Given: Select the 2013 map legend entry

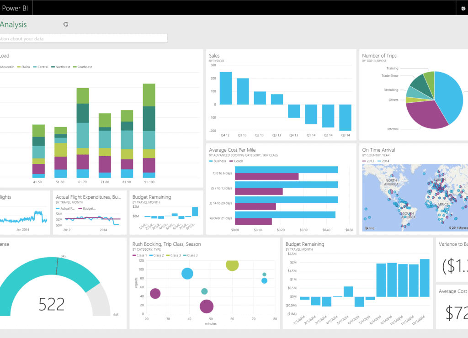Looking at the screenshot, I should (368, 161).
